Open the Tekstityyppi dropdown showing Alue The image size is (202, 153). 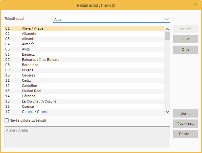111,20
